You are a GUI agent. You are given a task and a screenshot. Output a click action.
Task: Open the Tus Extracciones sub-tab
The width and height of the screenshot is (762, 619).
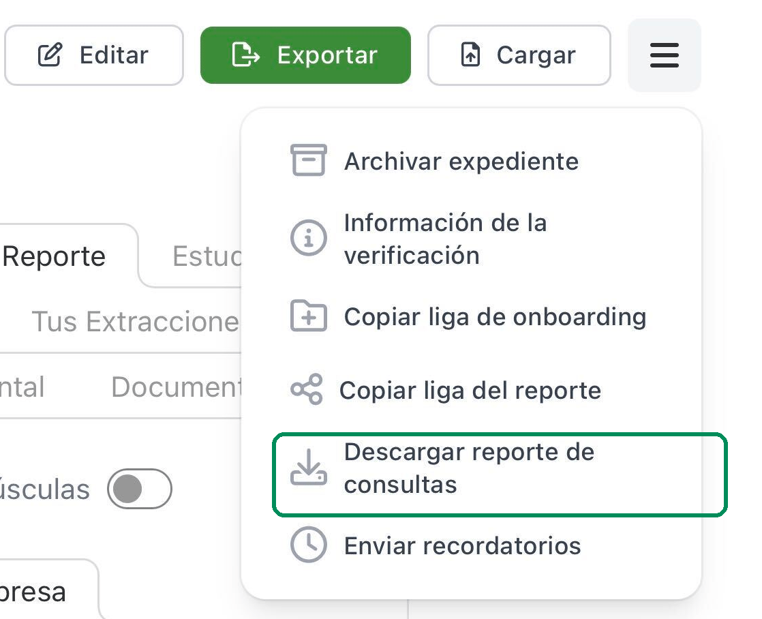click(135, 321)
